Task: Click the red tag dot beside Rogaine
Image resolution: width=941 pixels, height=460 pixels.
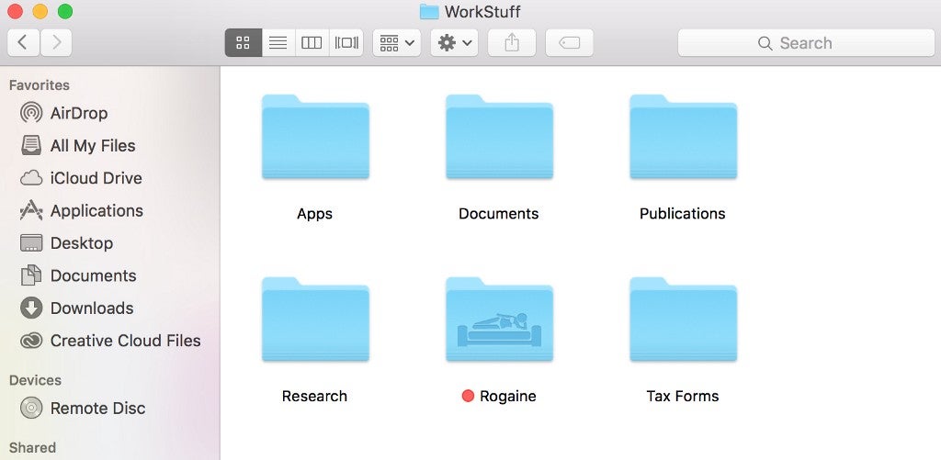Action: click(468, 396)
